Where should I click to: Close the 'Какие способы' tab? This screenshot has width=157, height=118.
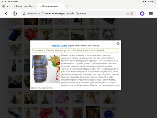tap(14, 6)
